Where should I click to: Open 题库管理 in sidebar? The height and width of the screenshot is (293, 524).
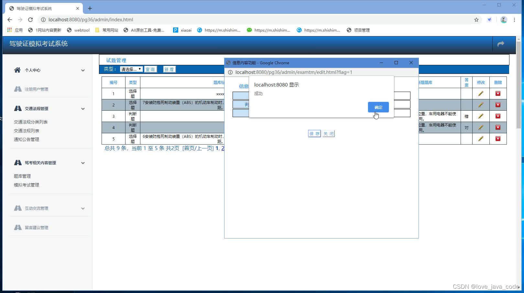(22, 176)
